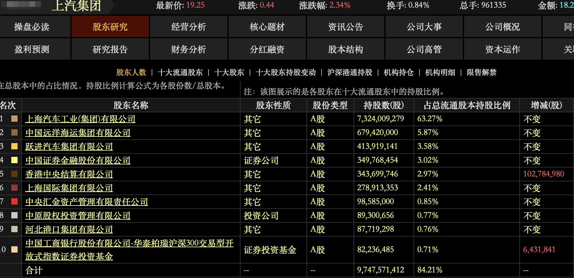Screen dimensions: 574x278
Task: Open 中央汇金资产管理有限责任公司 link
Action: tap(87, 202)
